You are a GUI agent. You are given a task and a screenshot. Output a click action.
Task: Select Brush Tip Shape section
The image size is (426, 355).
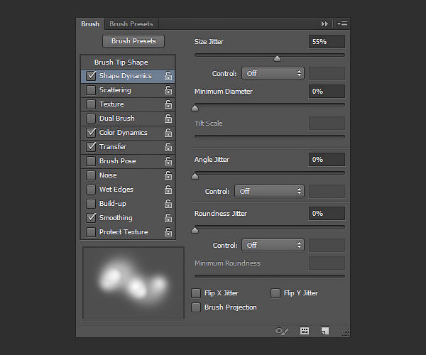click(x=121, y=62)
